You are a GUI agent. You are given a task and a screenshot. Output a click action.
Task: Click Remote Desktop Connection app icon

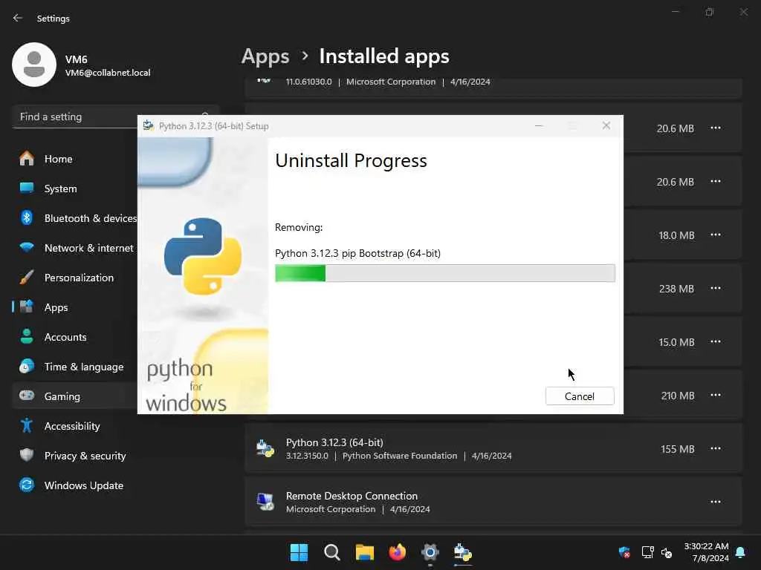pos(265,502)
